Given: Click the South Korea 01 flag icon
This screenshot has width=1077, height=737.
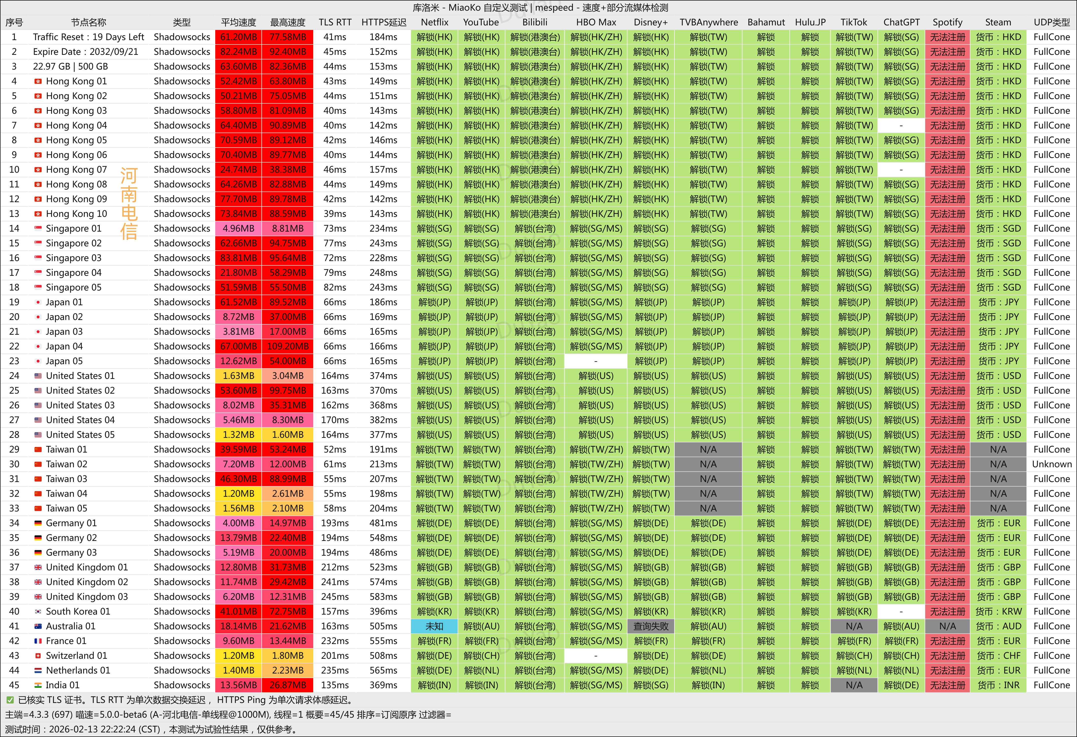Looking at the screenshot, I should [38, 612].
